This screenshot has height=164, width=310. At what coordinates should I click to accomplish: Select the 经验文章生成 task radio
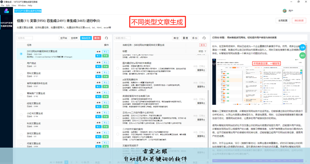click(x=21, y=104)
